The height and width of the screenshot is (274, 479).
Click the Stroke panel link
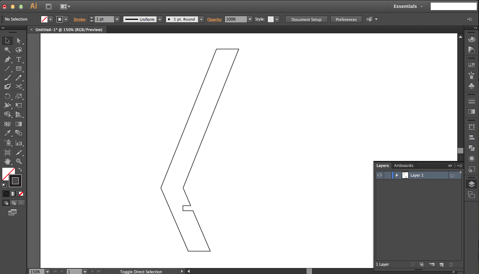pos(80,19)
